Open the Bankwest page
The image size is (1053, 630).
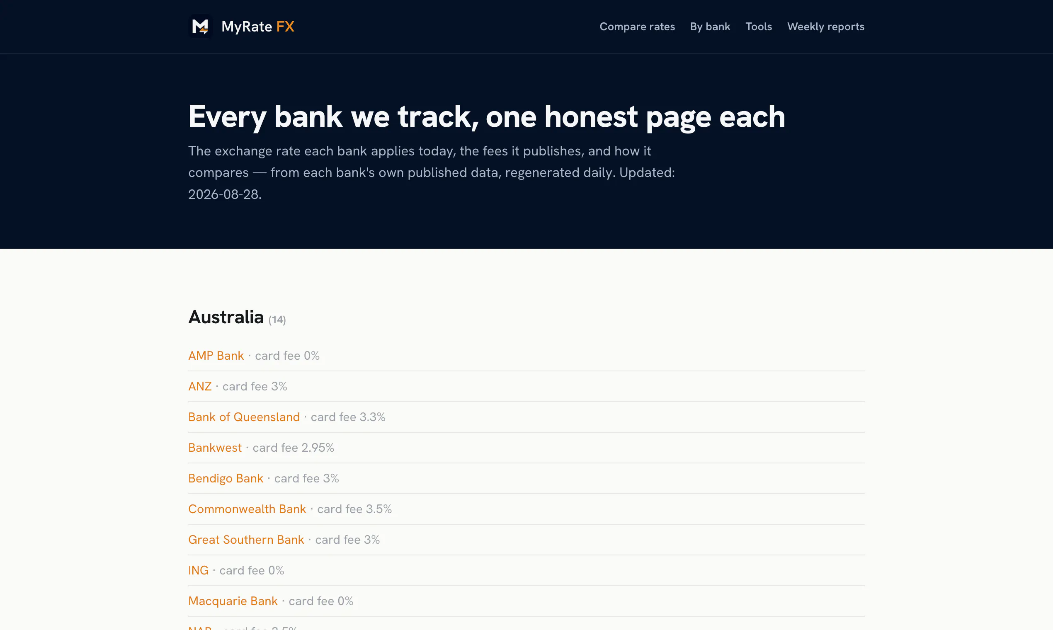click(214, 447)
